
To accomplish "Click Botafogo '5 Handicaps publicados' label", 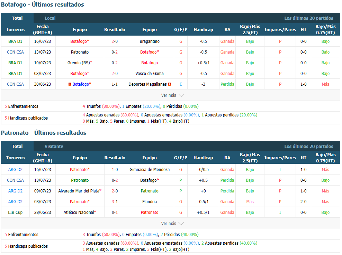I will [x=26, y=118].
